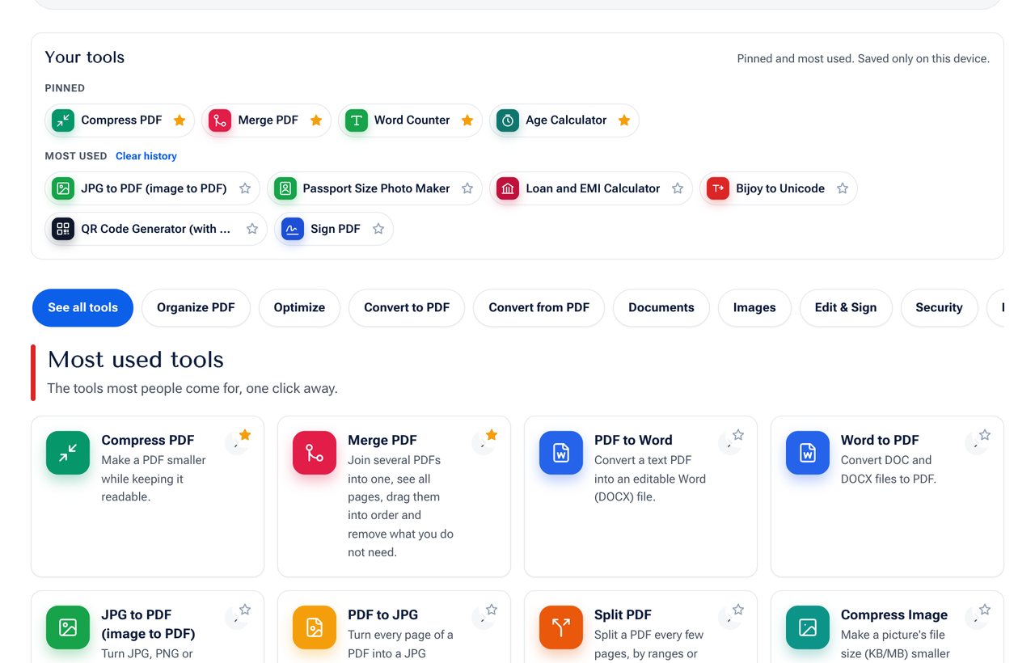Toggle the star on the PDF to Word card
The width and height of the screenshot is (1035, 663).
[x=738, y=435]
